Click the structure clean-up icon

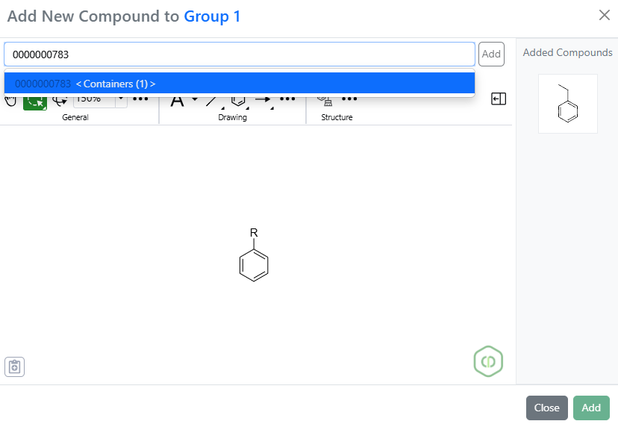324,99
